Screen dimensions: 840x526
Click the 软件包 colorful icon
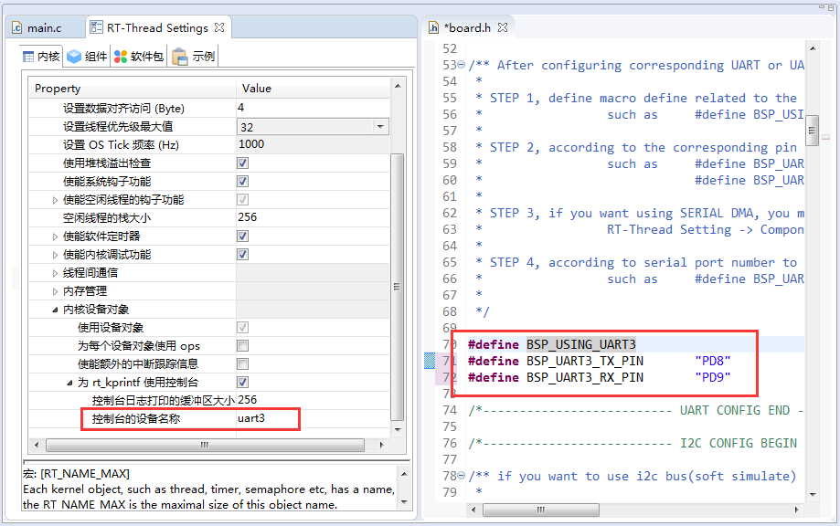[121, 57]
